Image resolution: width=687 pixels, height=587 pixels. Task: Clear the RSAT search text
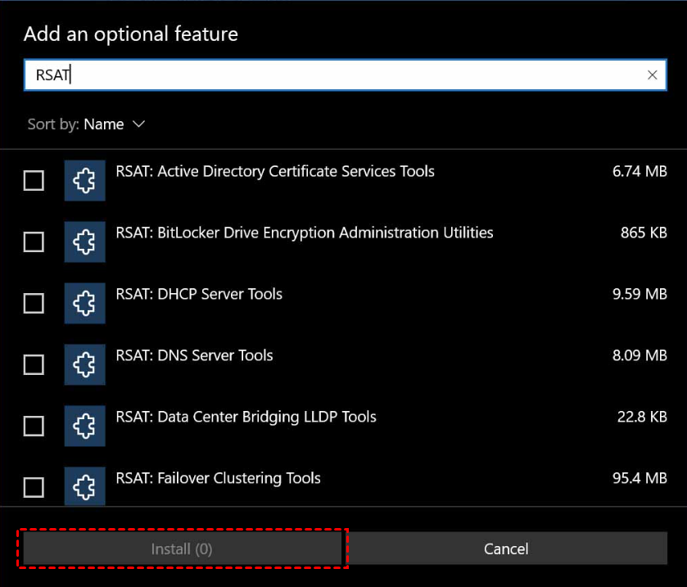click(x=653, y=75)
